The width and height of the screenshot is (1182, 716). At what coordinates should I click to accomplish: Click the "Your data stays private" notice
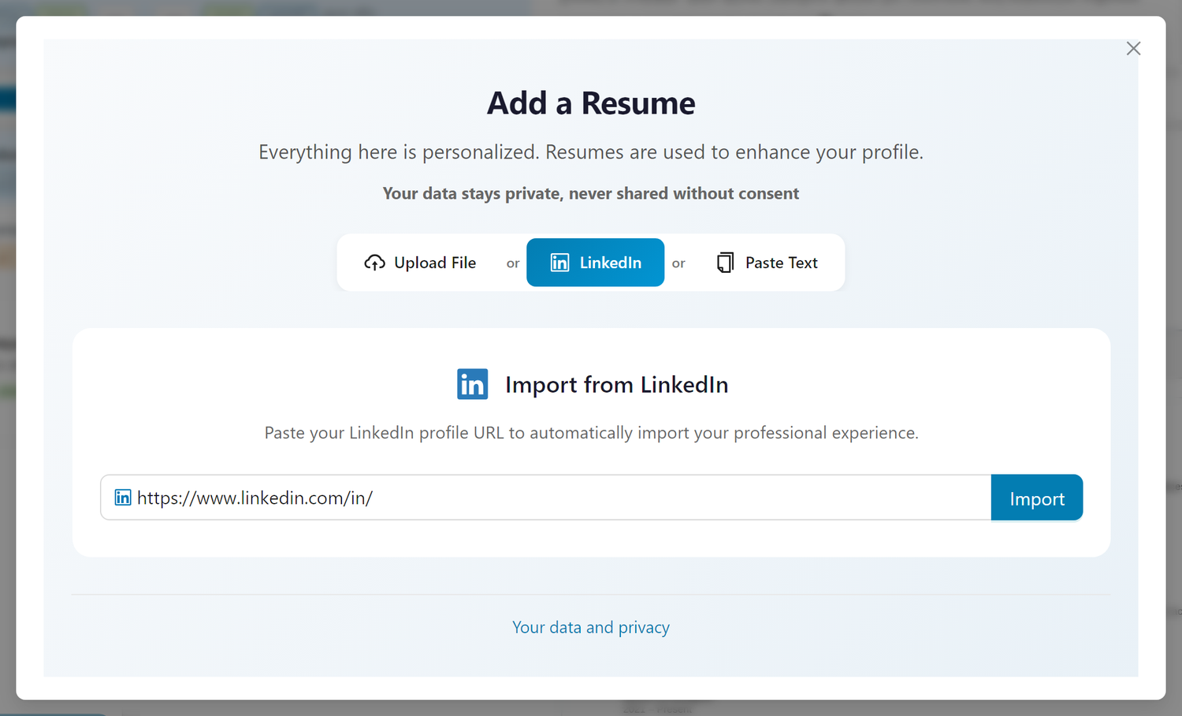coord(591,194)
